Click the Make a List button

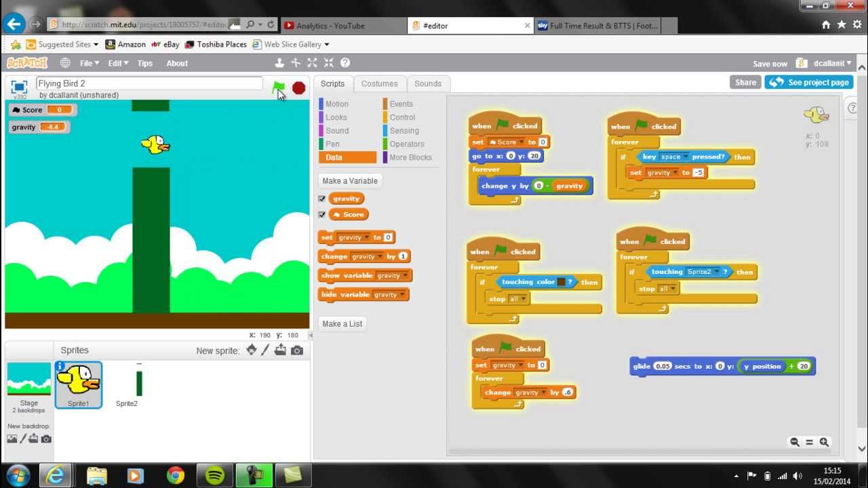[342, 324]
